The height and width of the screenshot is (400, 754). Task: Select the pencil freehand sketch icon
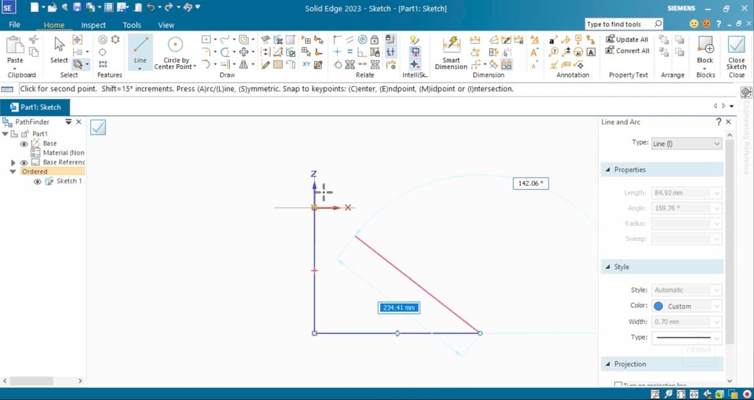coord(265,65)
